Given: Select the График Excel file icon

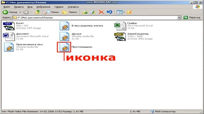Looking at the screenshot, I should tap(120, 26).
